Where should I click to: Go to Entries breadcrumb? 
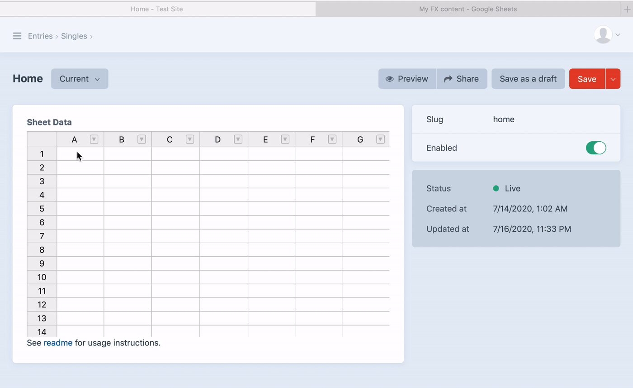[x=40, y=36]
